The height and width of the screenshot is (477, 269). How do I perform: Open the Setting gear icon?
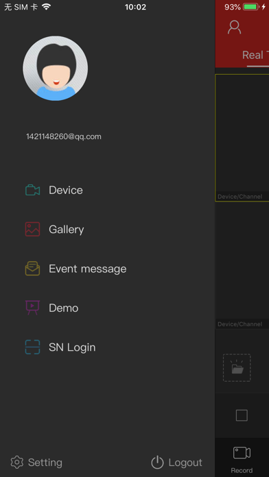point(17,463)
